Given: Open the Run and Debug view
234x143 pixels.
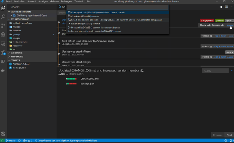Looking at the screenshot, I should click(x=3, y=35).
